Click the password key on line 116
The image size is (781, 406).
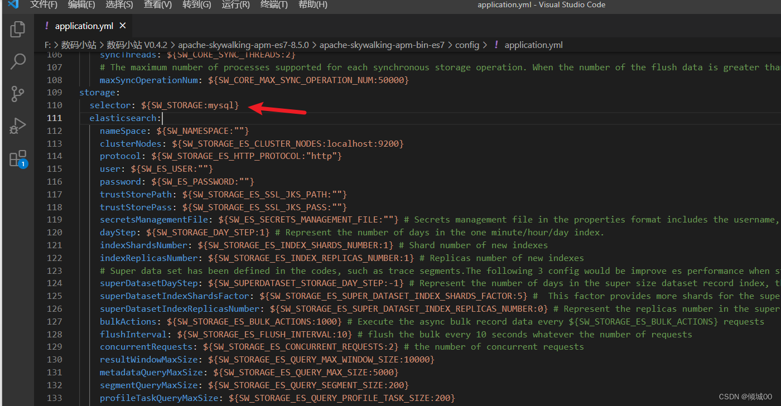[120, 182]
